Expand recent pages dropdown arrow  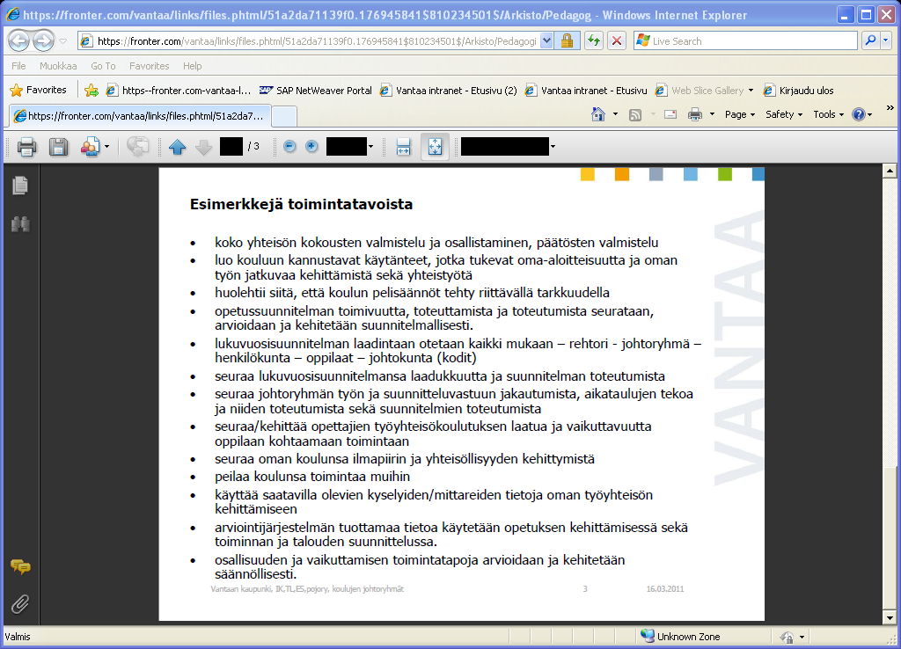tap(63, 41)
